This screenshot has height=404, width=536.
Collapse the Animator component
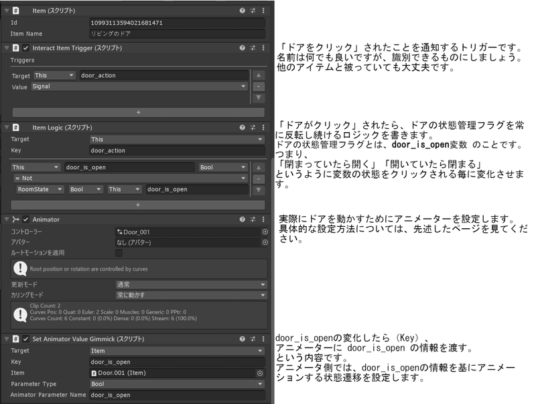point(7,219)
